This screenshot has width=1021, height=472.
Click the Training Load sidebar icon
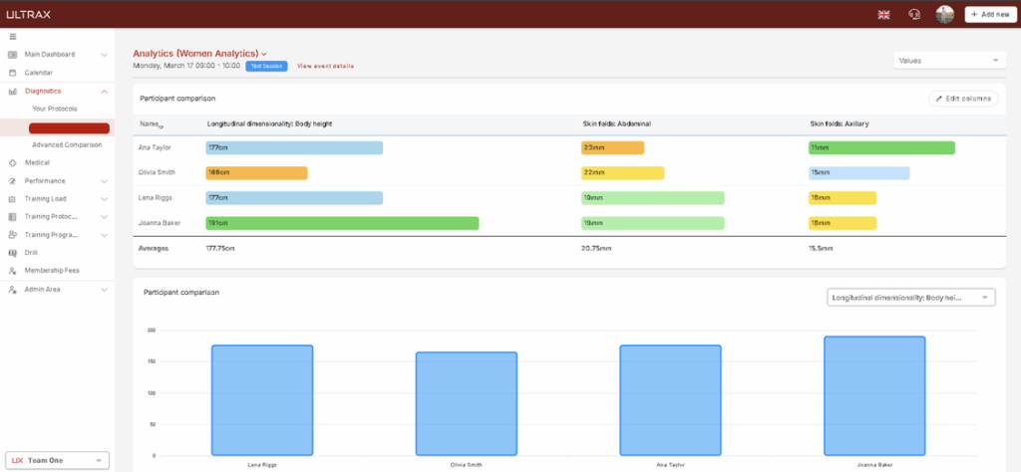coord(13,199)
